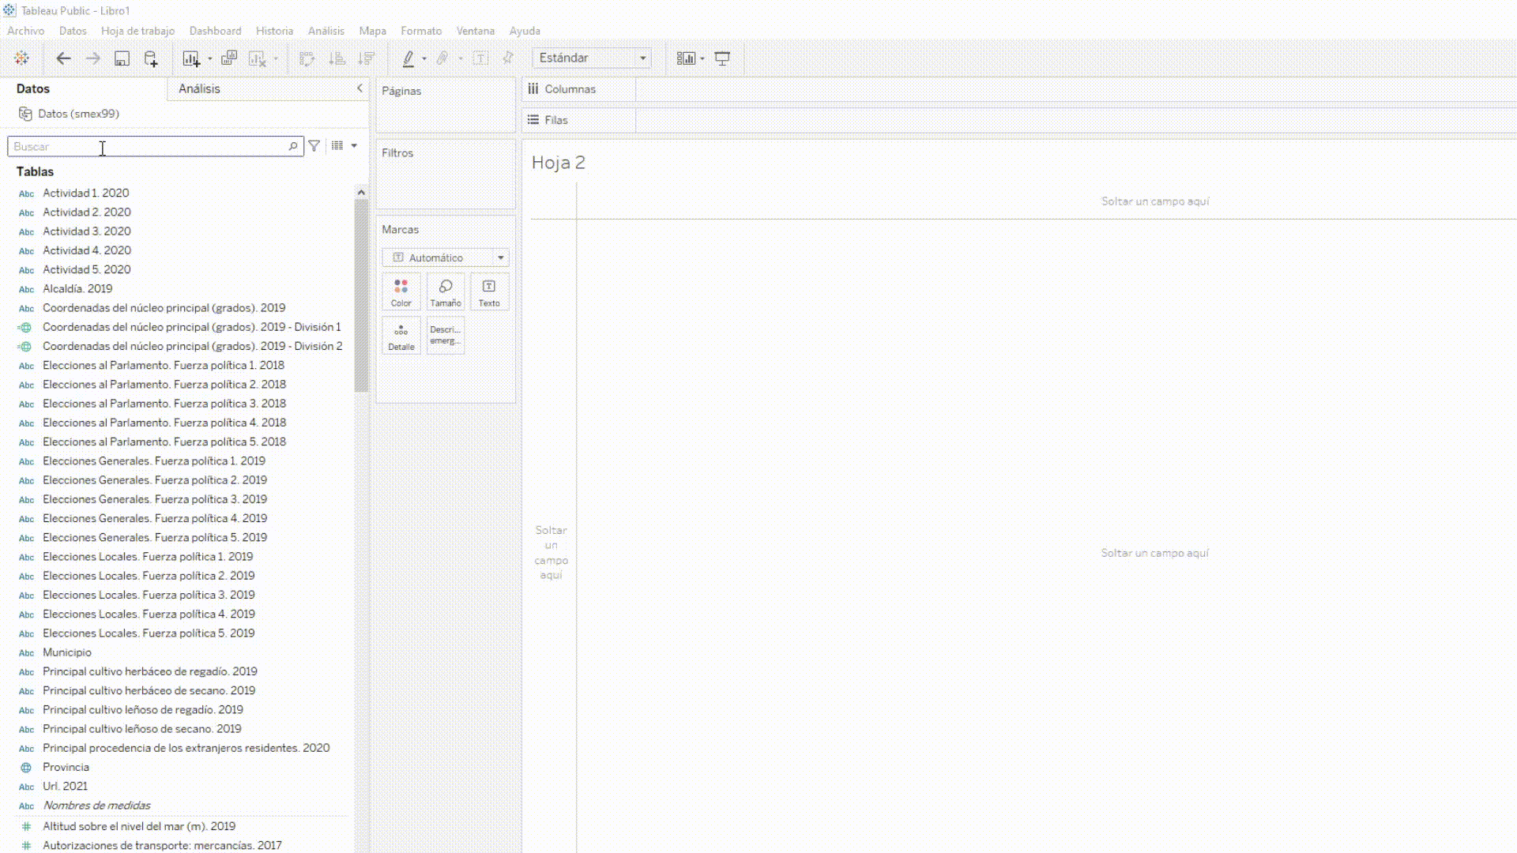Filter the fields list with the funnel icon

[314, 146]
